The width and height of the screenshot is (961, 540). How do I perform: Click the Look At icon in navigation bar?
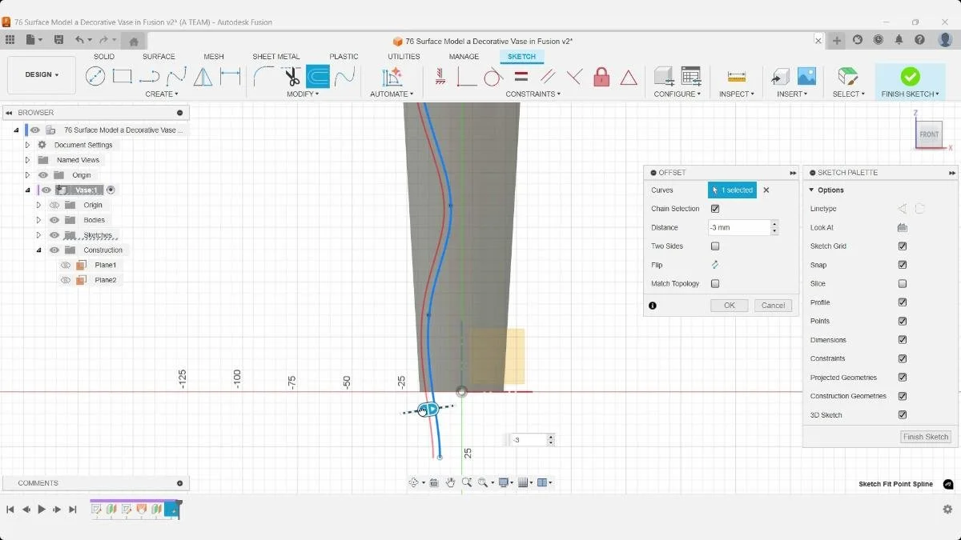point(434,482)
